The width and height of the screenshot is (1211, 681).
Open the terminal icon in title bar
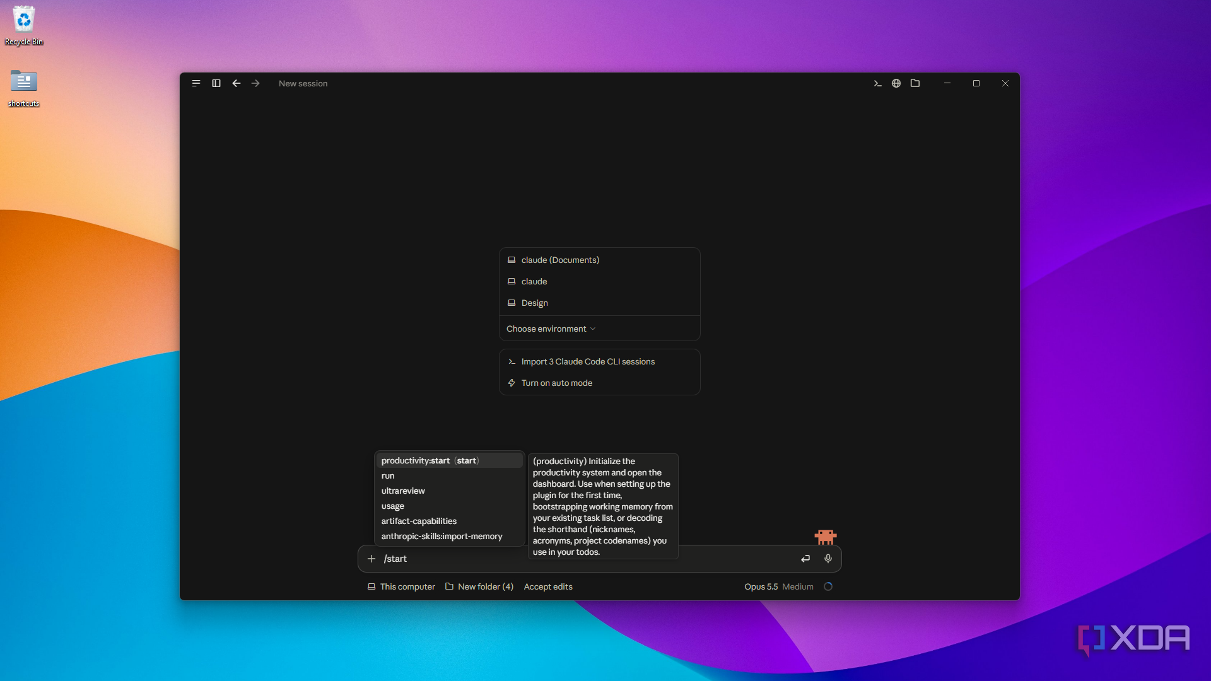tap(877, 83)
